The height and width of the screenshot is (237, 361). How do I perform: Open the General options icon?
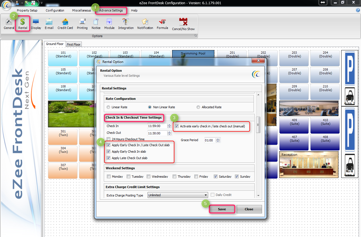pos(9,24)
